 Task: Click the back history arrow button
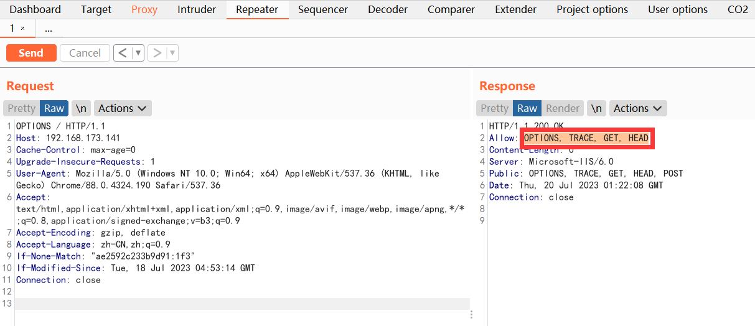coord(123,53)
